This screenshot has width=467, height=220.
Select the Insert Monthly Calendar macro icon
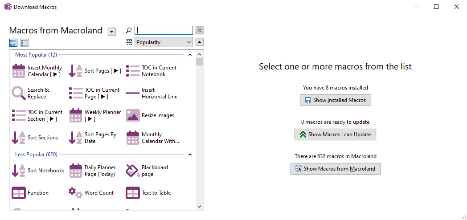19,71
